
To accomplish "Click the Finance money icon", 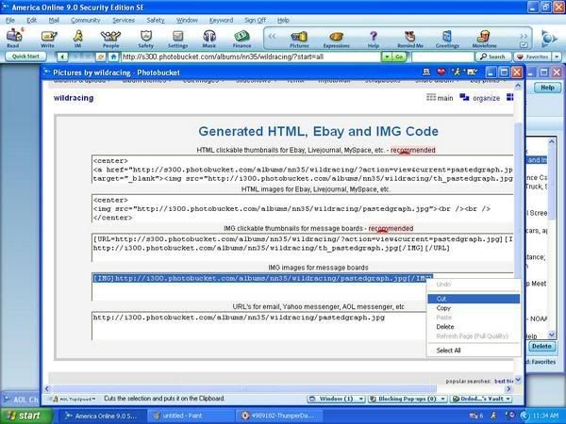I will pos(241,39).
